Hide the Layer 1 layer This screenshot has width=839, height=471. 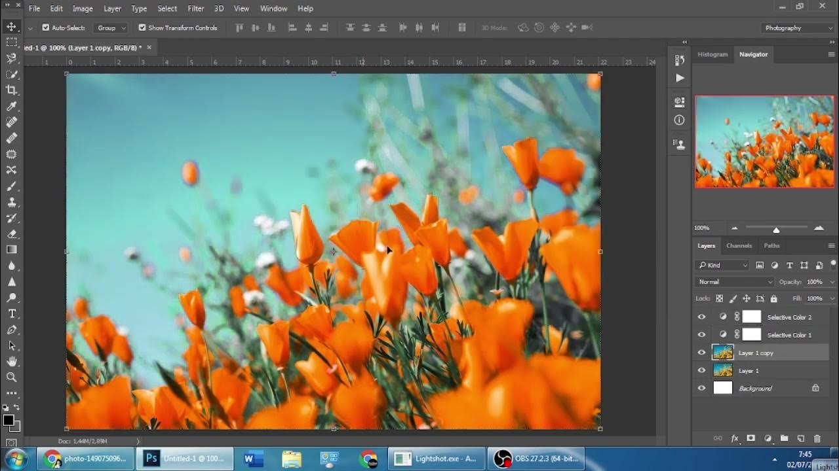pyautogui.click(x=702, y=370)
